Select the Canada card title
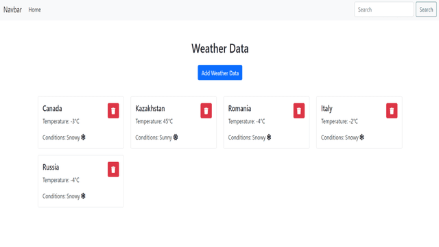 click(52, 108)
